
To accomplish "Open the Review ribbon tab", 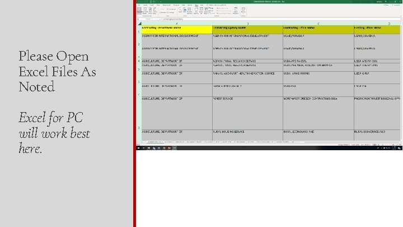I will 189,5.
